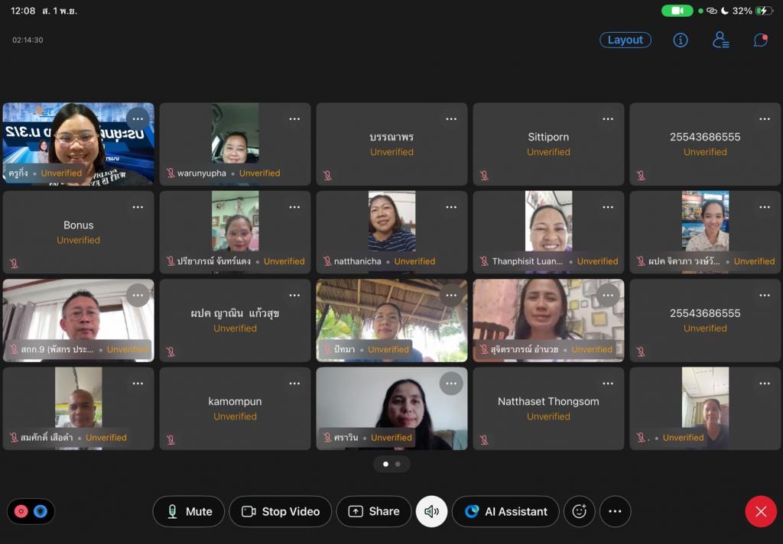
Task: Go to second page of participants
Action: pos(398,464)
